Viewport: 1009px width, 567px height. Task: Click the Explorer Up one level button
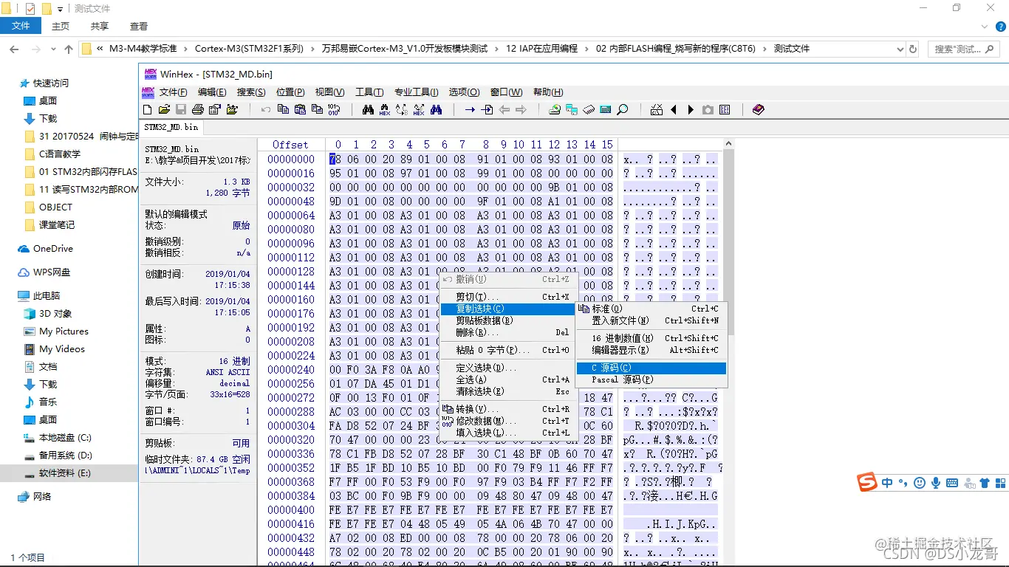69,49
